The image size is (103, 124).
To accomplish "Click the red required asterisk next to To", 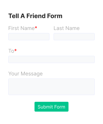I will click(15, 50).
